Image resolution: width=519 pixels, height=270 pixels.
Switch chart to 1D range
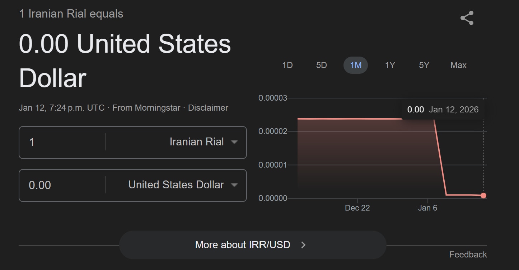click(287, 65)
